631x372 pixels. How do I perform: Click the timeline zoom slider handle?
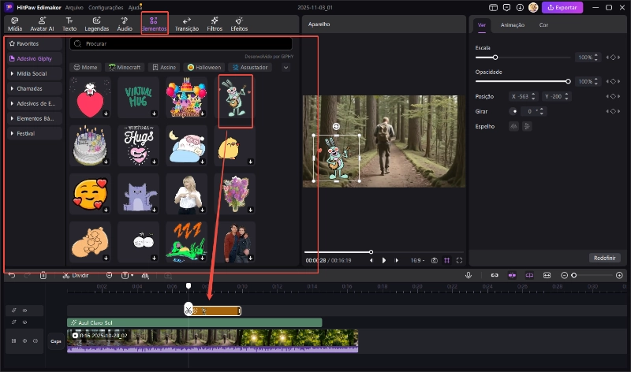point(574,276)
